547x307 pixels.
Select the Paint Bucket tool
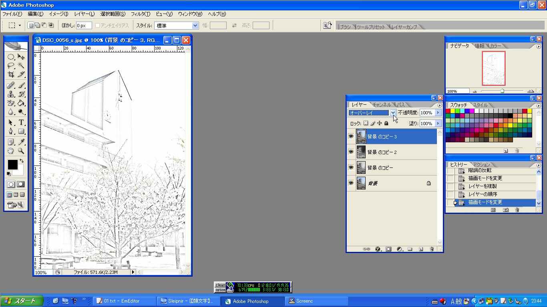[x=21, y=103]
